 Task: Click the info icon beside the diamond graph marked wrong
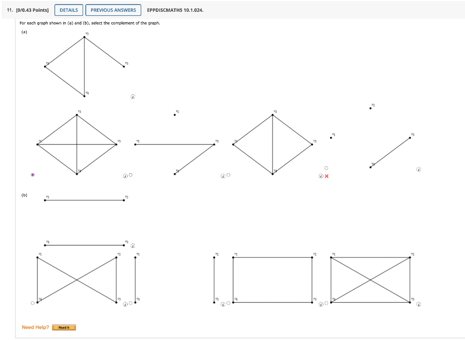(x=320, y=176)
